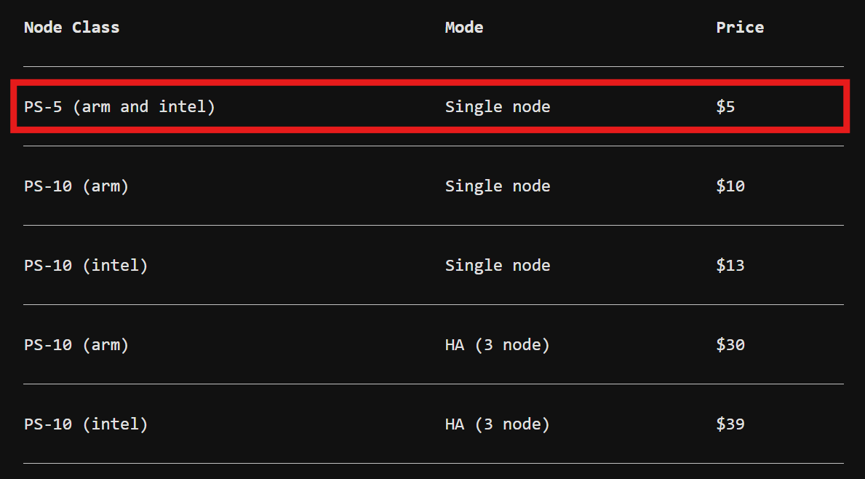Click the $39 price value

pyautogui.click(x=730, y=424)
